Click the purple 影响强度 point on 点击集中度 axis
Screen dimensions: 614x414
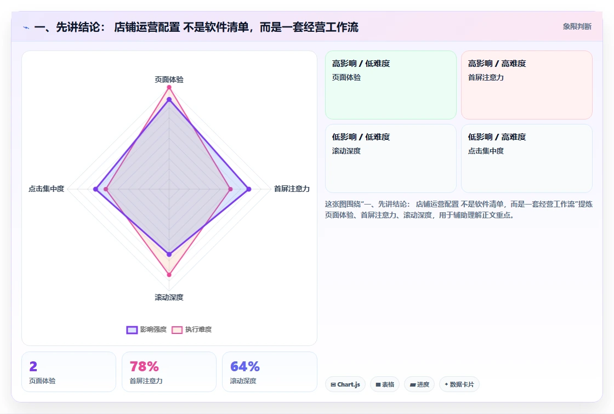tap(95, 189)
